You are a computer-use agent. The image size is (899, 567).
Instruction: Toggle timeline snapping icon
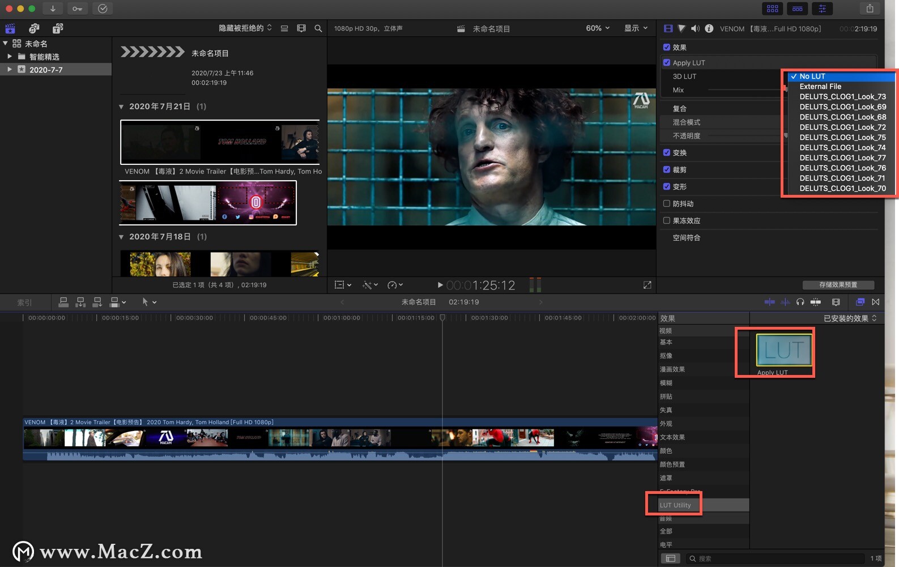[816, 302]
